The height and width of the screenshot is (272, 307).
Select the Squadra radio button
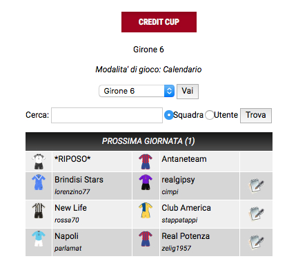(x=169, y=115)
